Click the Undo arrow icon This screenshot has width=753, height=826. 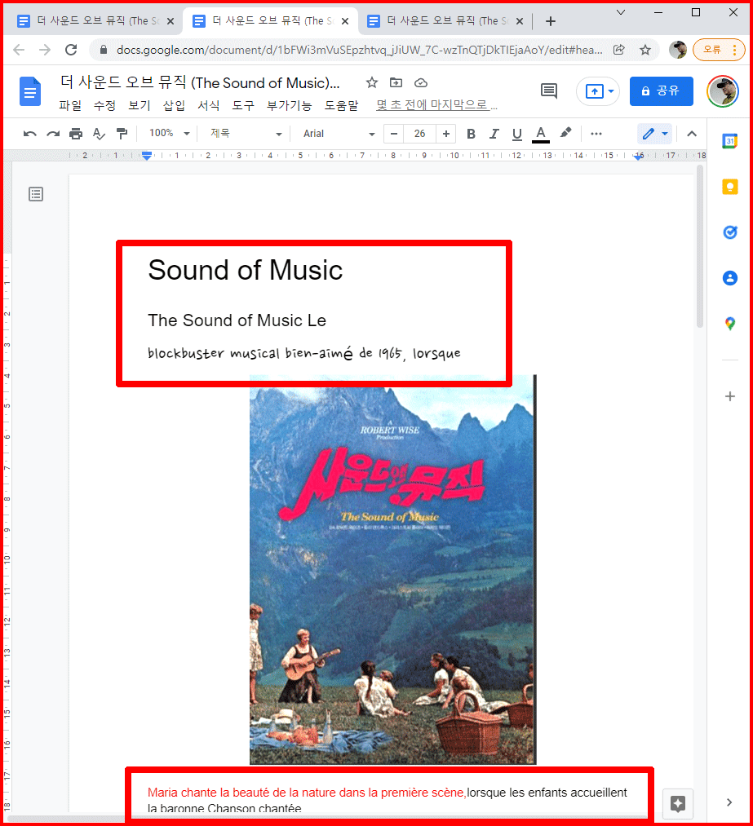click(x=29, y=134)
